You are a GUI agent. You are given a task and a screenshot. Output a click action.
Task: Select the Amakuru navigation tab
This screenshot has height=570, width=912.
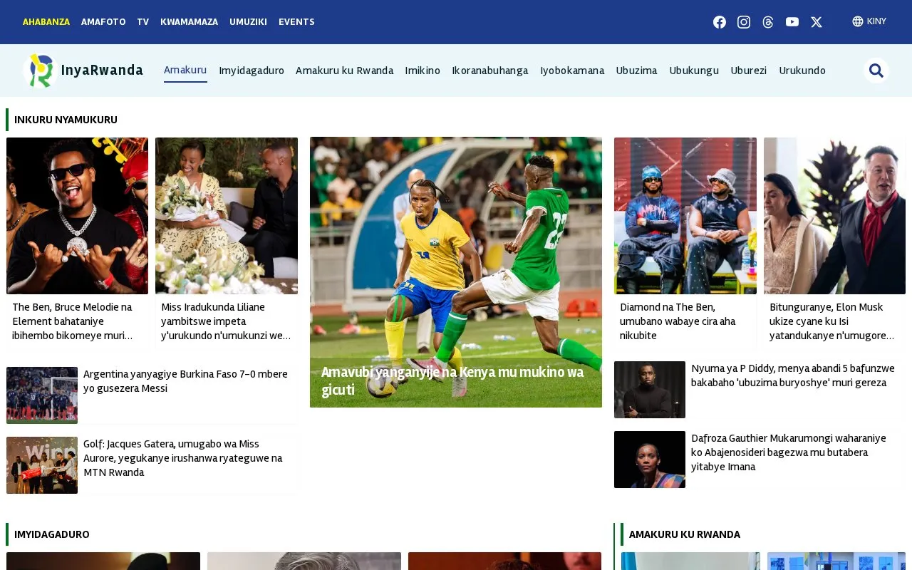click(x=185, y=70)
